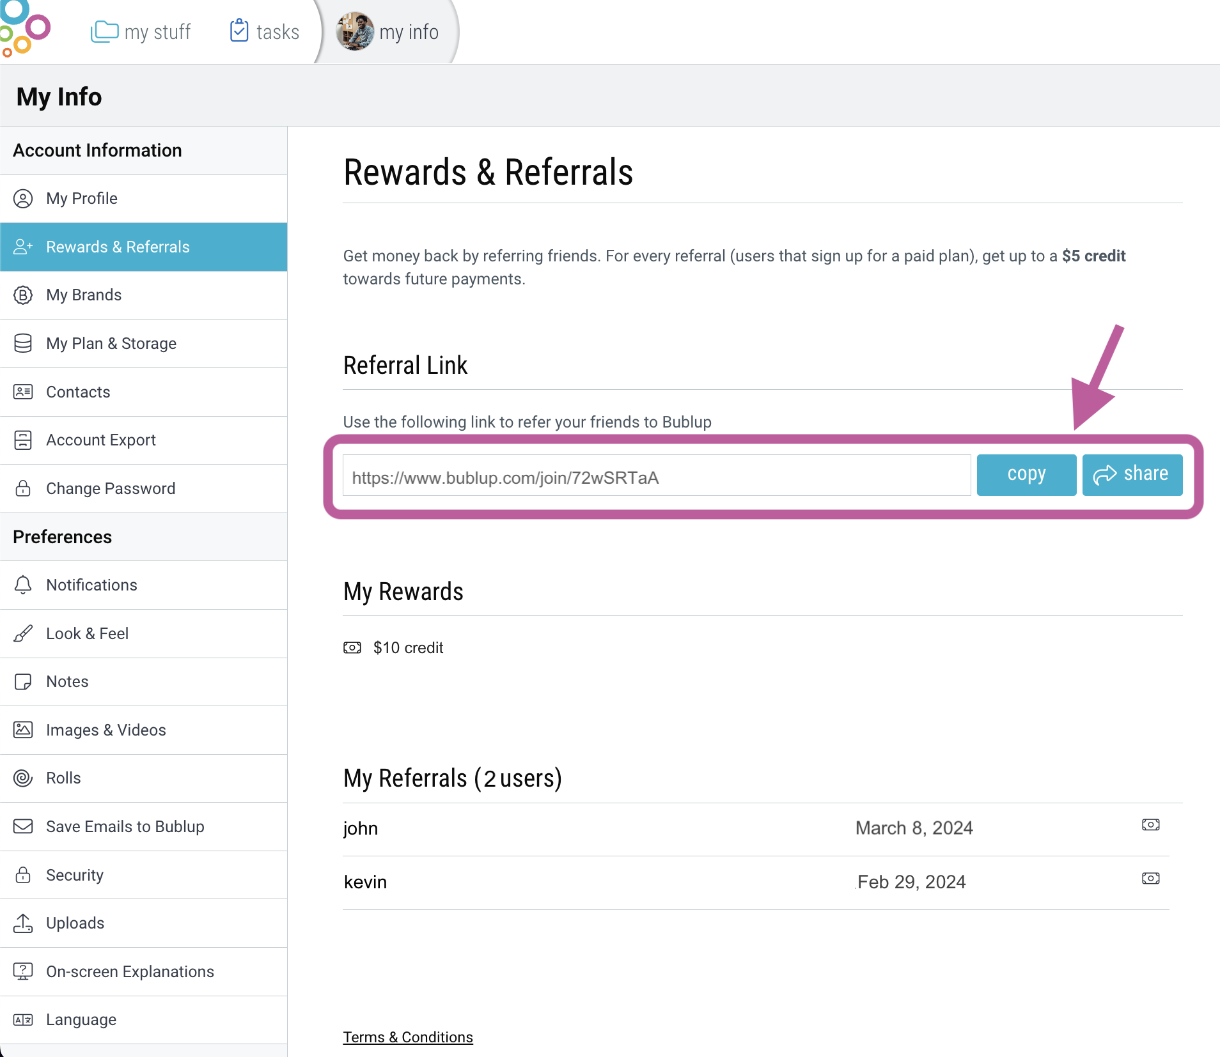1220x1057 pixels.
Task: Click the My Referrals (2 users) heading
Action: tap(453, 778)
